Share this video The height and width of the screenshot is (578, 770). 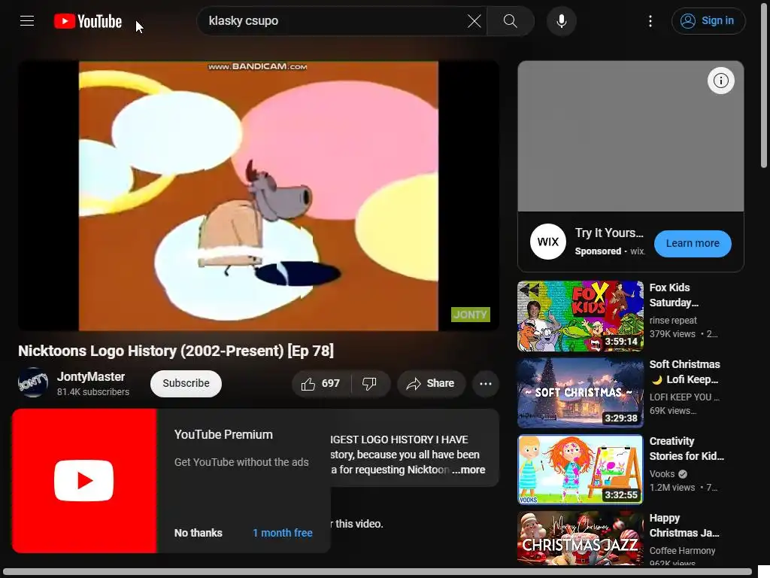coord(431,383)
